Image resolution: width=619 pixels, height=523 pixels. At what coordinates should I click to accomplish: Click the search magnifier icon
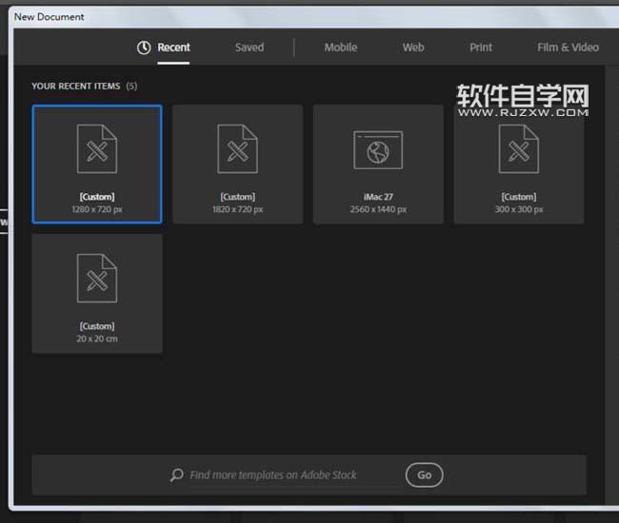[x=176, y=475]
